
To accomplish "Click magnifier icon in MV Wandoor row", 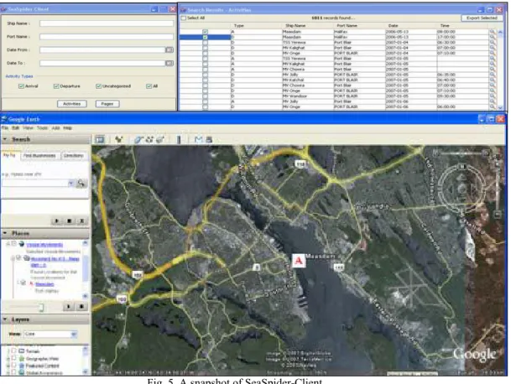I will tap(492, 96).
